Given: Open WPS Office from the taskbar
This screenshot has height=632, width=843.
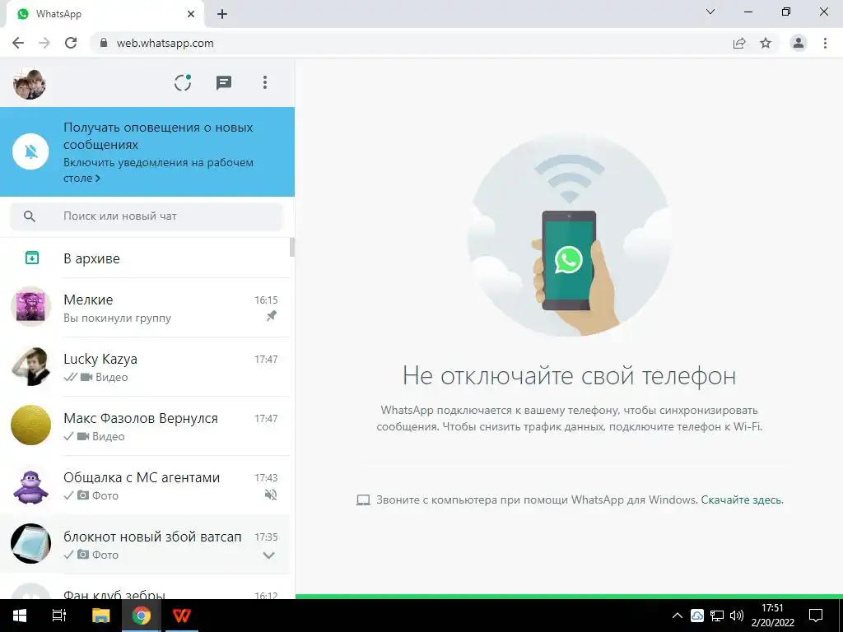Looking at the screenshot, I should point(181,616).
